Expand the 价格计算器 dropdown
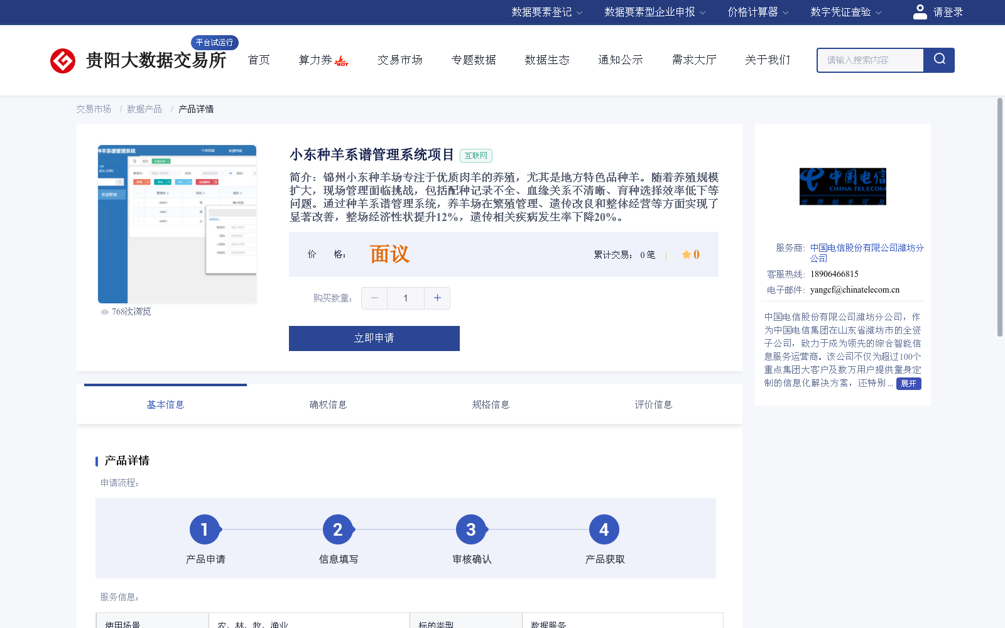Viewport: 1005px width, 628px height. [x=758, y=12]
